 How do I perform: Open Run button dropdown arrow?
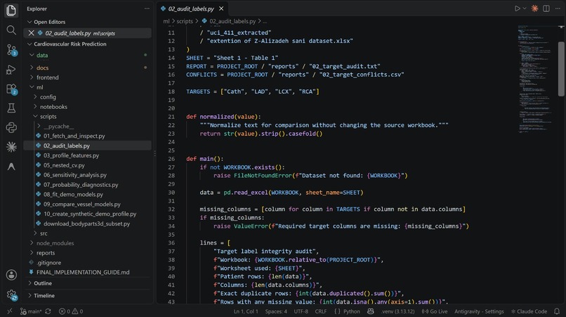tap(525, 8)
